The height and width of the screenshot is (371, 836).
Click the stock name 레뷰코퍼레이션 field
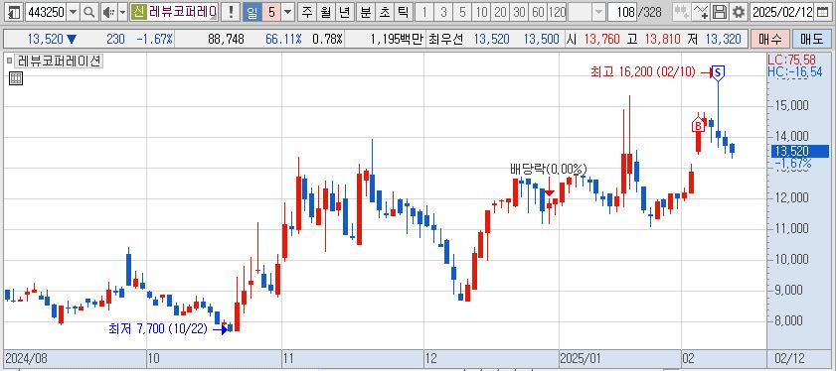point(182,12)
